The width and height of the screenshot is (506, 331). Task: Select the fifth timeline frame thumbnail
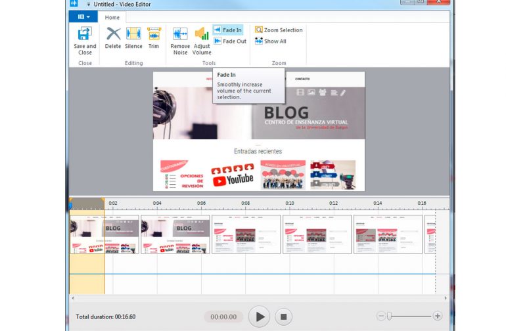coord(388,234)
